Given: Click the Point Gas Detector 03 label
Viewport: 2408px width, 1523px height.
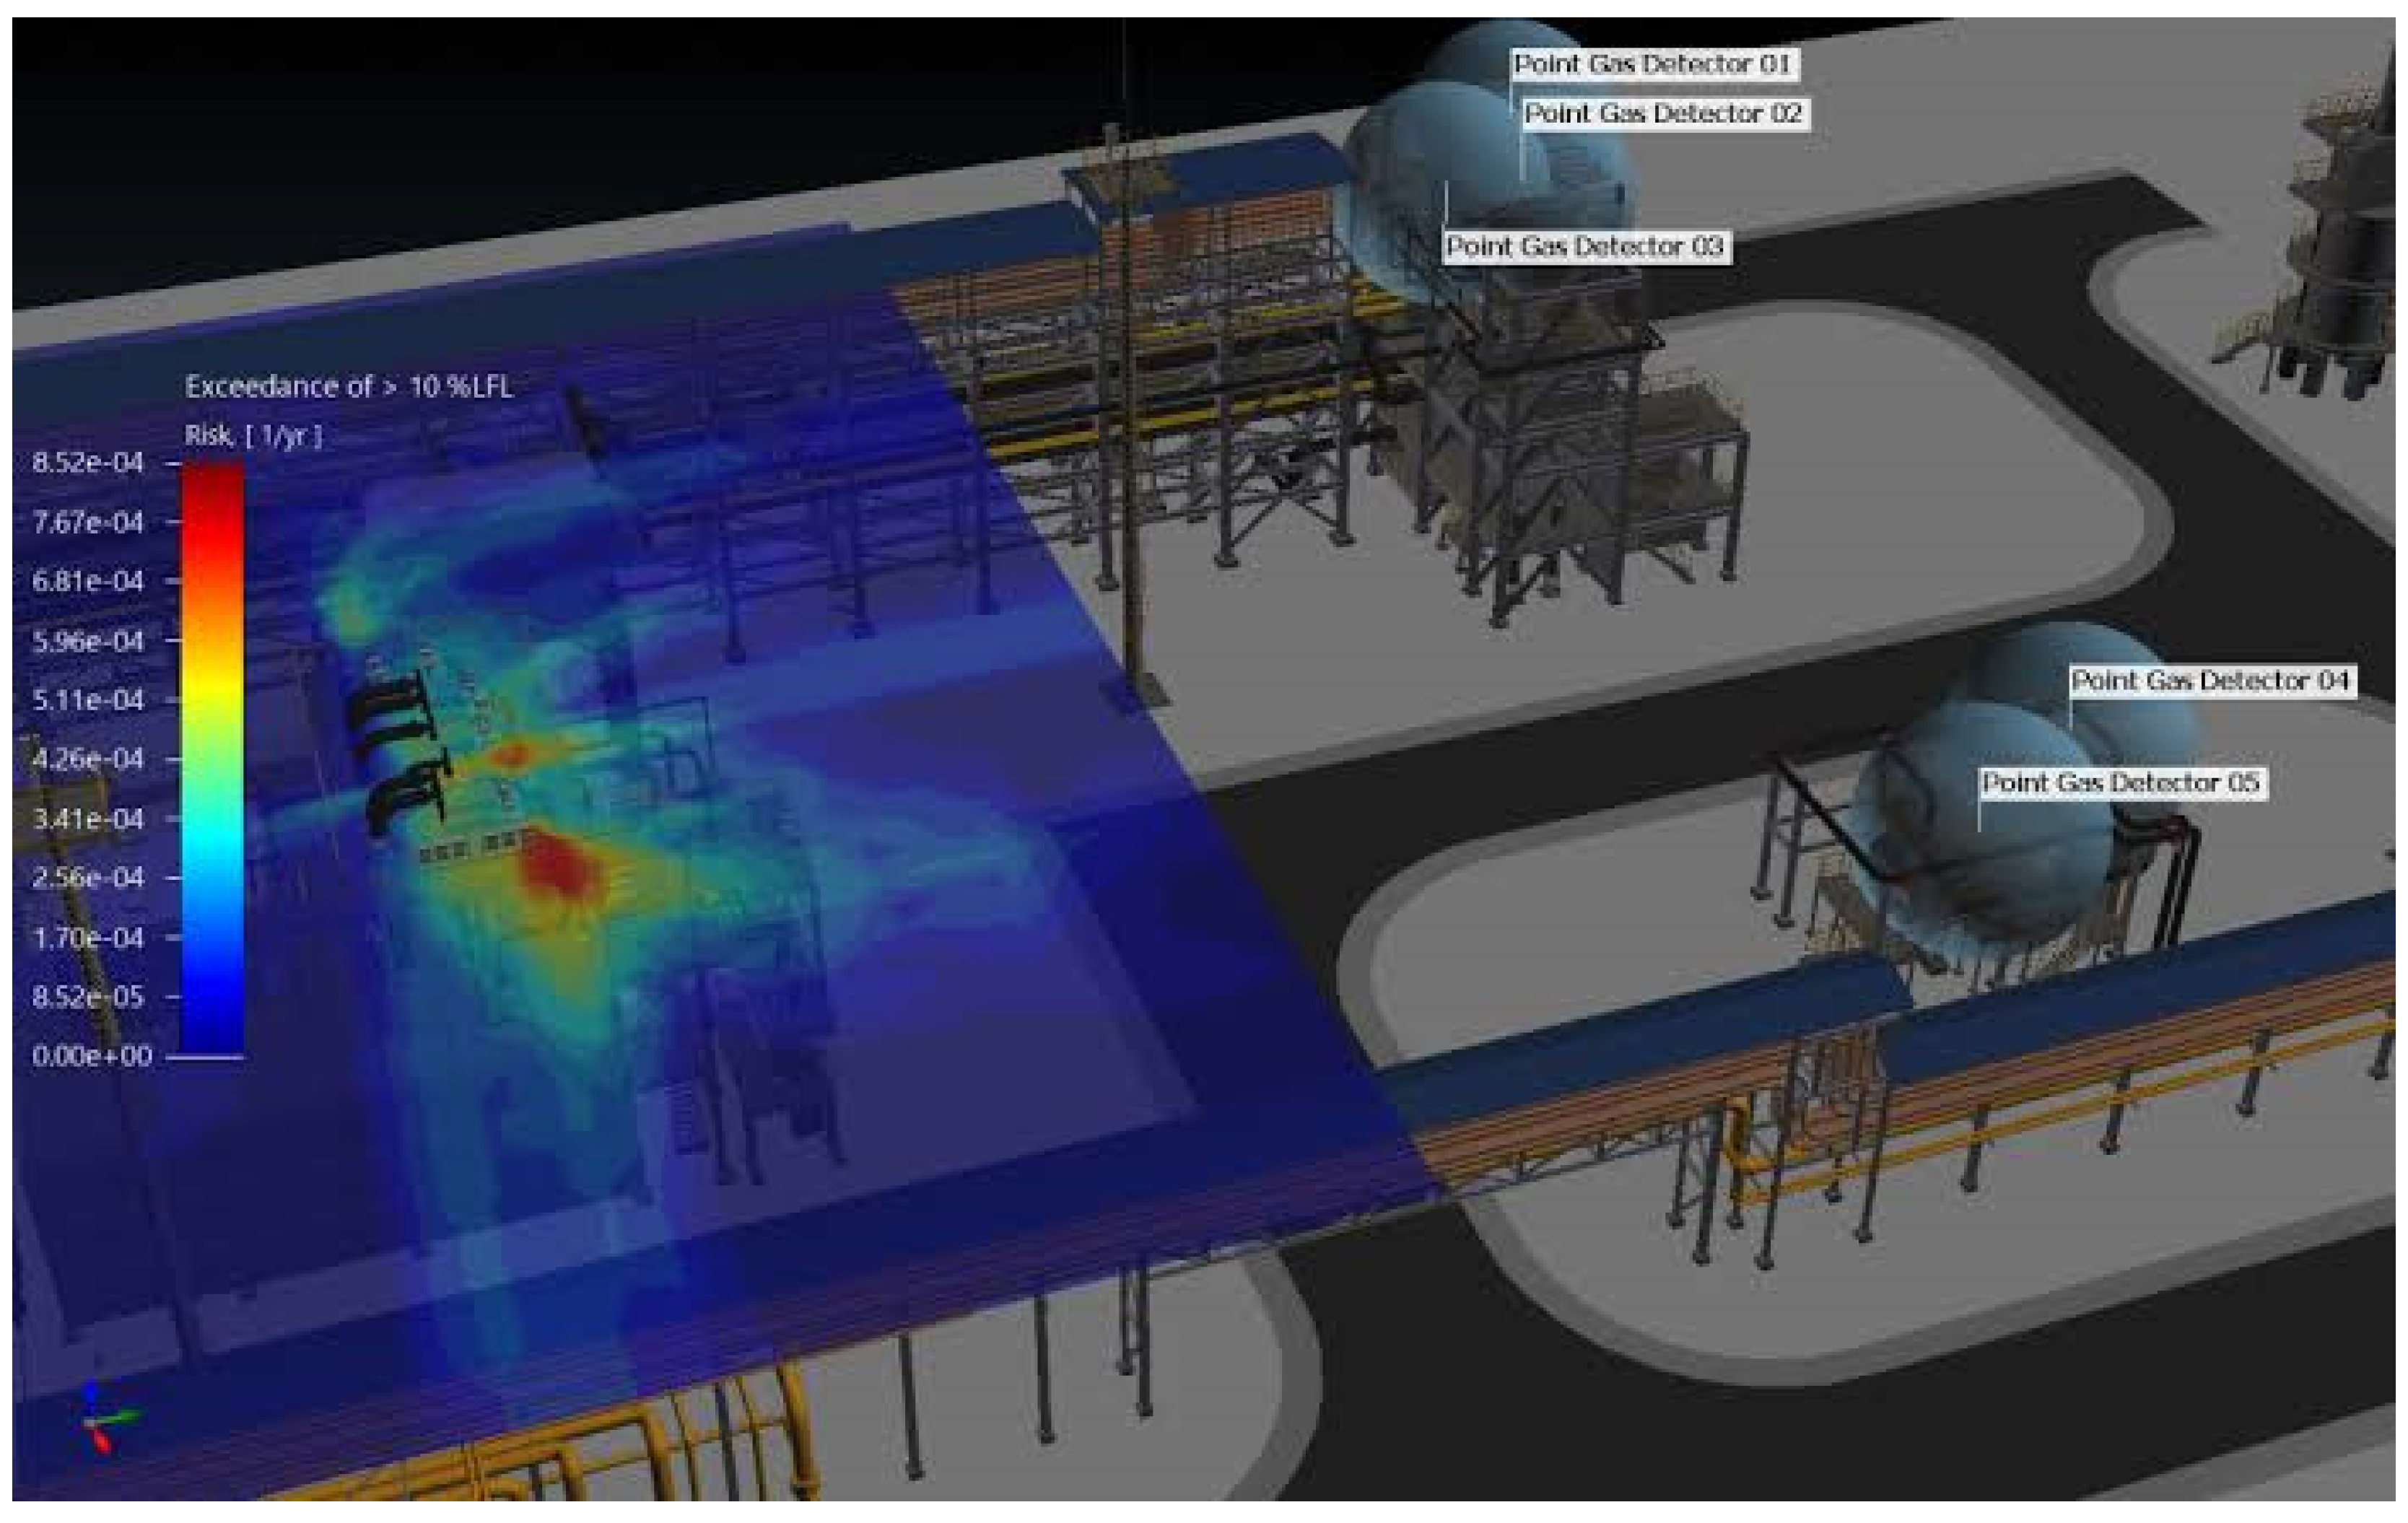Looking at the screenshot, I should [1585, 246].
